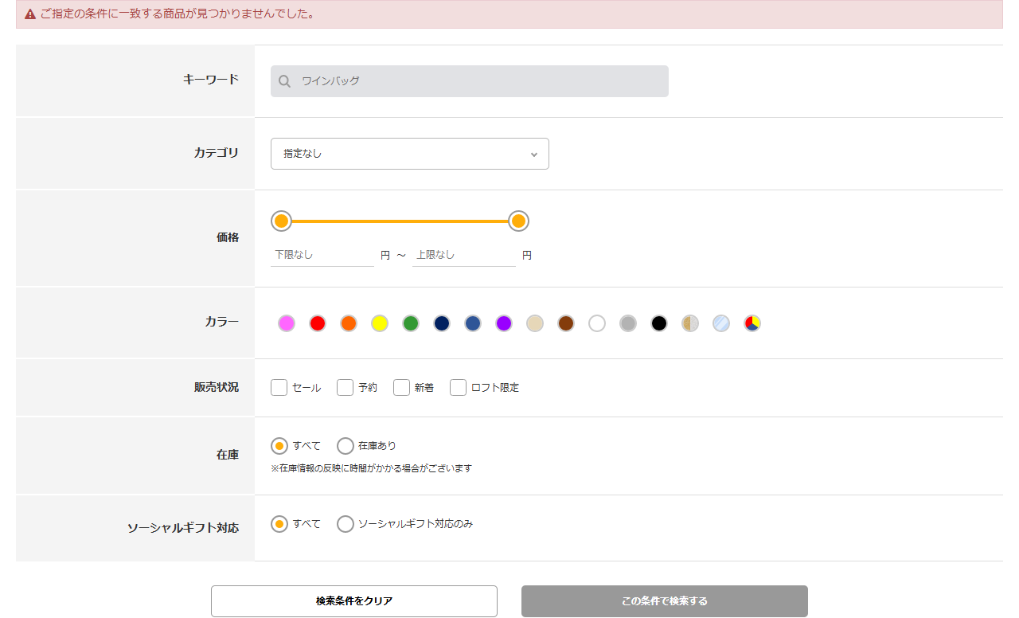
Task: Select the beige color swatch
Action: [535, 323]
